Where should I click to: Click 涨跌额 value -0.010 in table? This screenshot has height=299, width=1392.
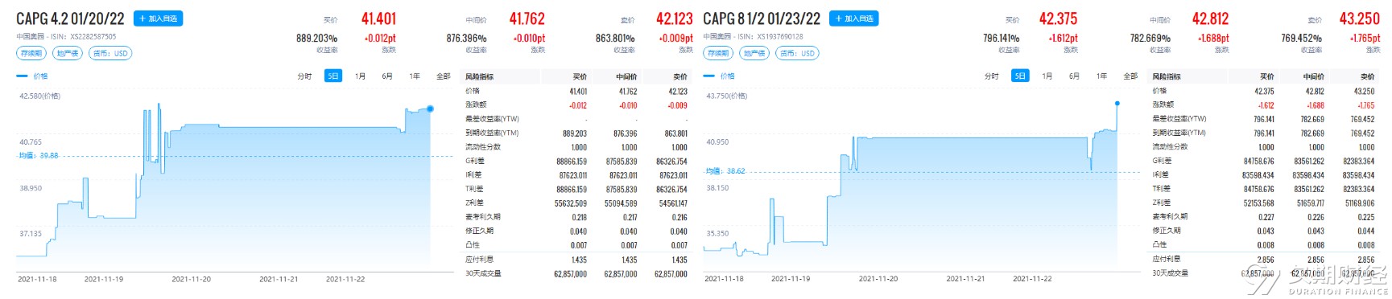point(628,105)
